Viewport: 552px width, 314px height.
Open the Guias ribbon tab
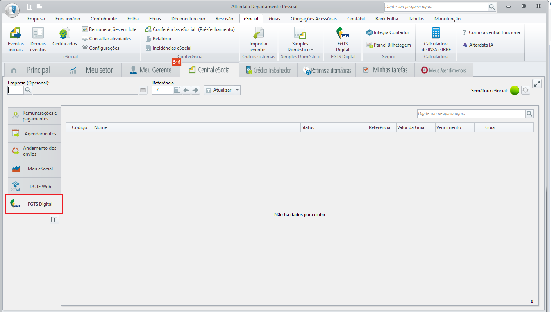point(274,19)
